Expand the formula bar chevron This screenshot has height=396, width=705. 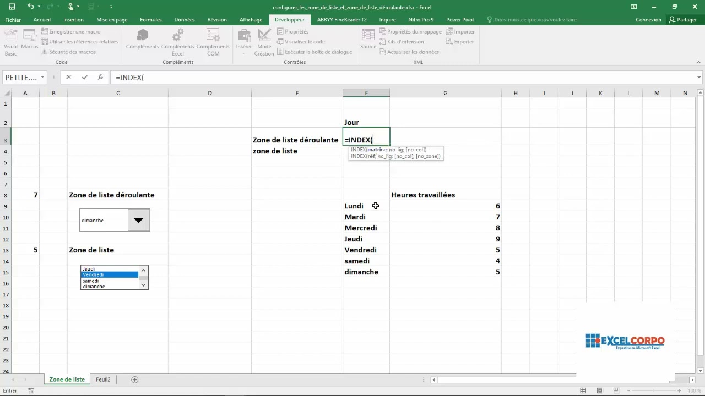(x=699, y=78)
